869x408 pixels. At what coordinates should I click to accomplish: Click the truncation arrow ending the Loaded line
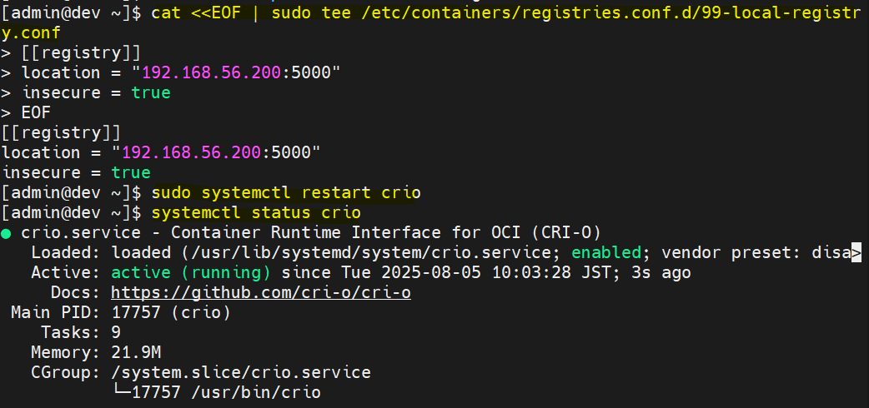856,252
